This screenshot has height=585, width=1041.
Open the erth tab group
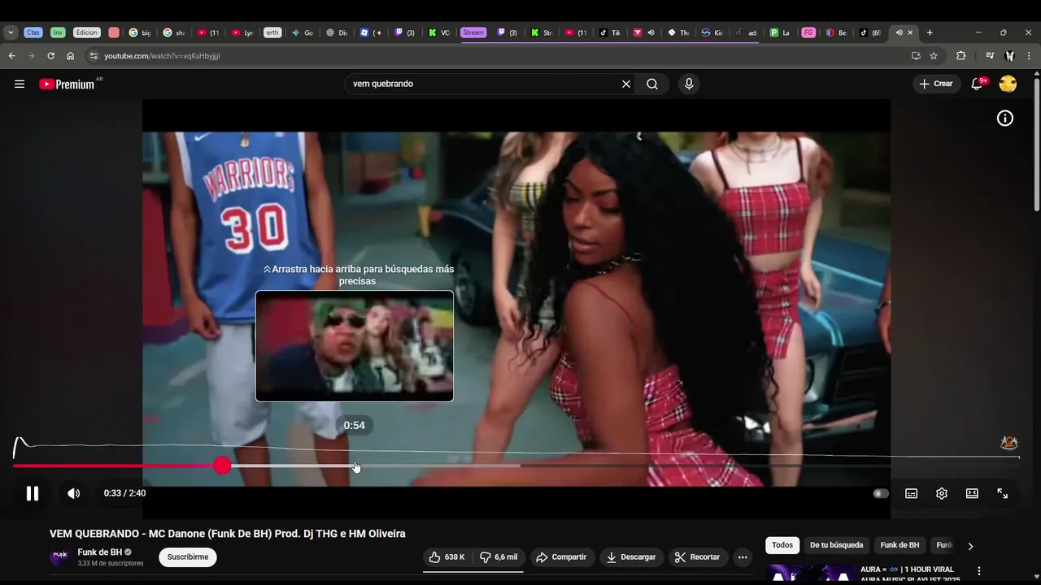(x=272, y=32)
